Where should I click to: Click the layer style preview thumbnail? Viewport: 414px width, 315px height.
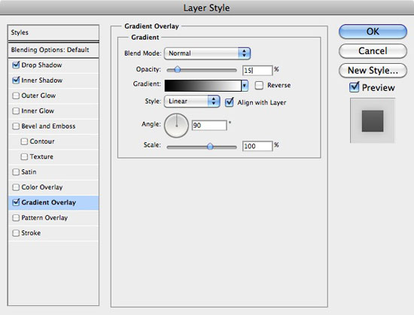click(373, 121)
